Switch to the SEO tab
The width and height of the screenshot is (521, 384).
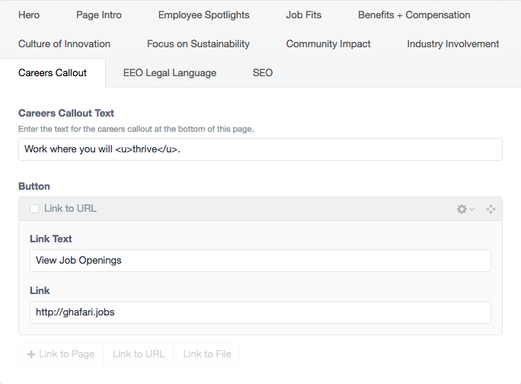point(263,73)
